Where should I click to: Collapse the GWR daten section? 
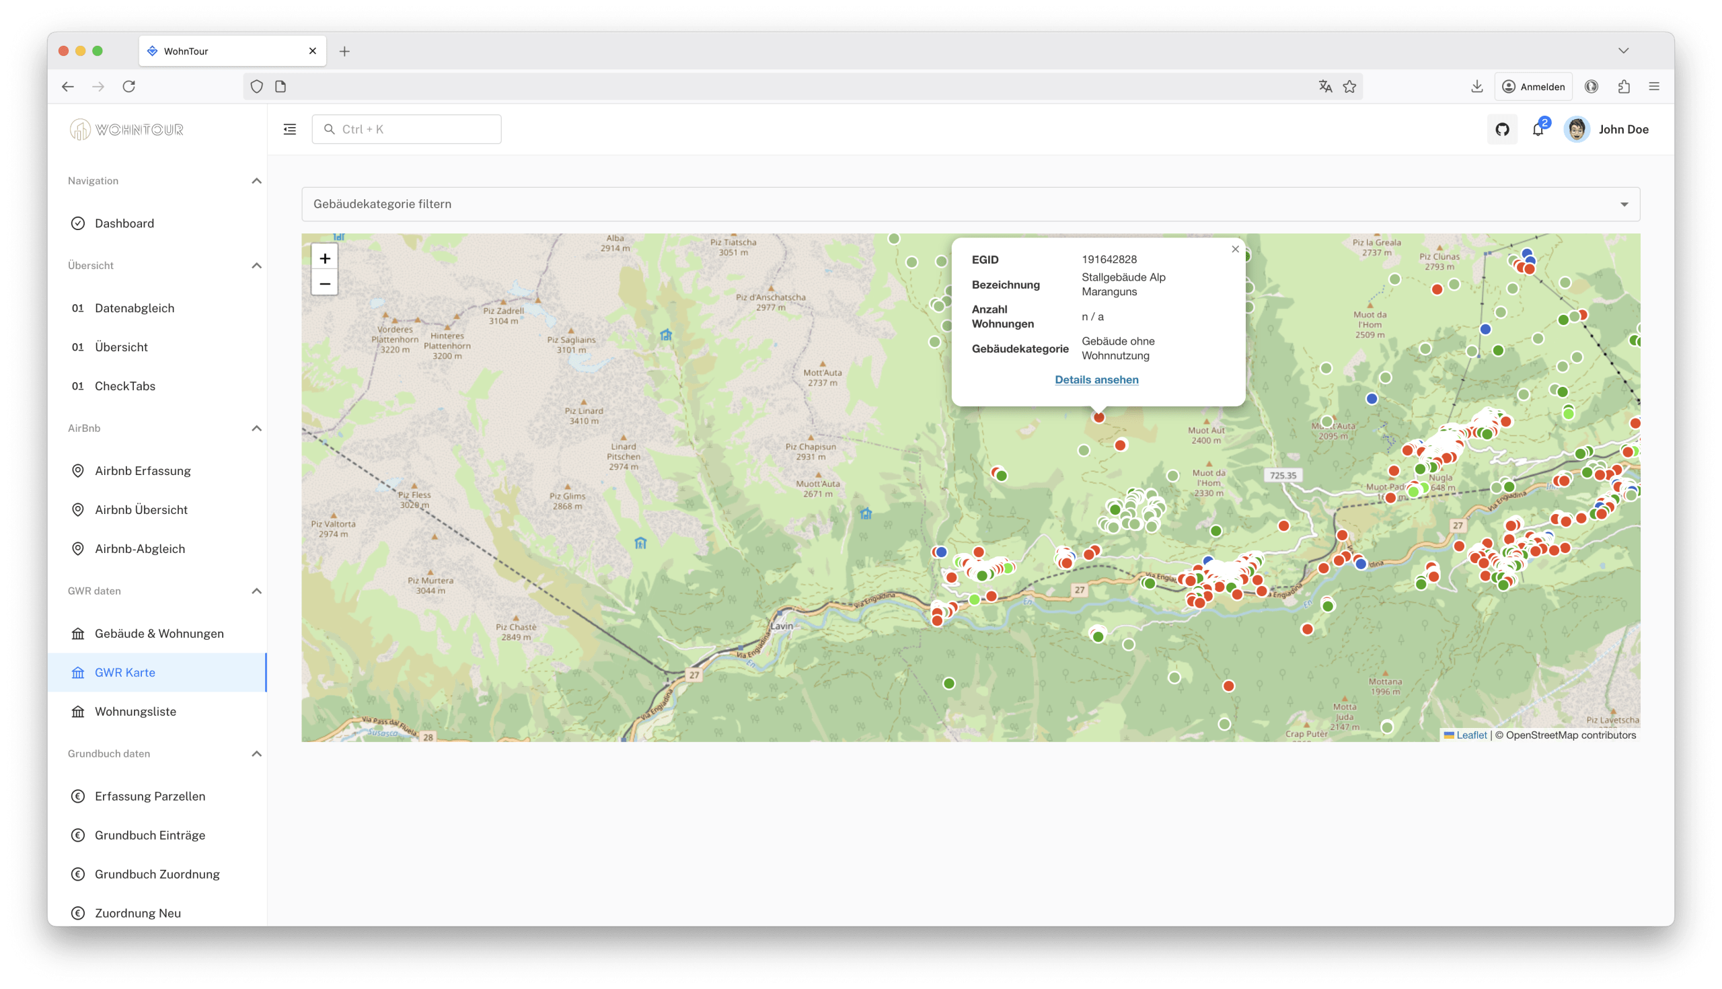point(256,591)
